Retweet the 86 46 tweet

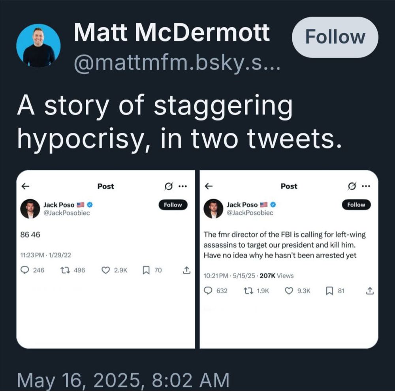click(64, 270)
